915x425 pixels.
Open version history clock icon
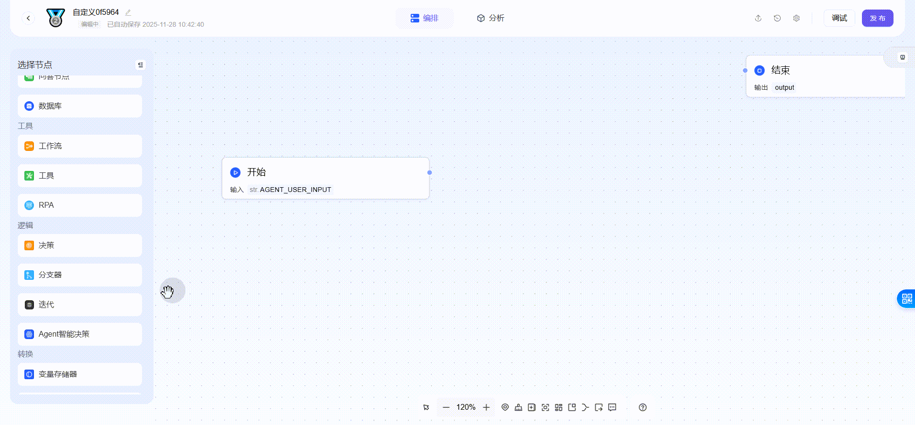777,18
